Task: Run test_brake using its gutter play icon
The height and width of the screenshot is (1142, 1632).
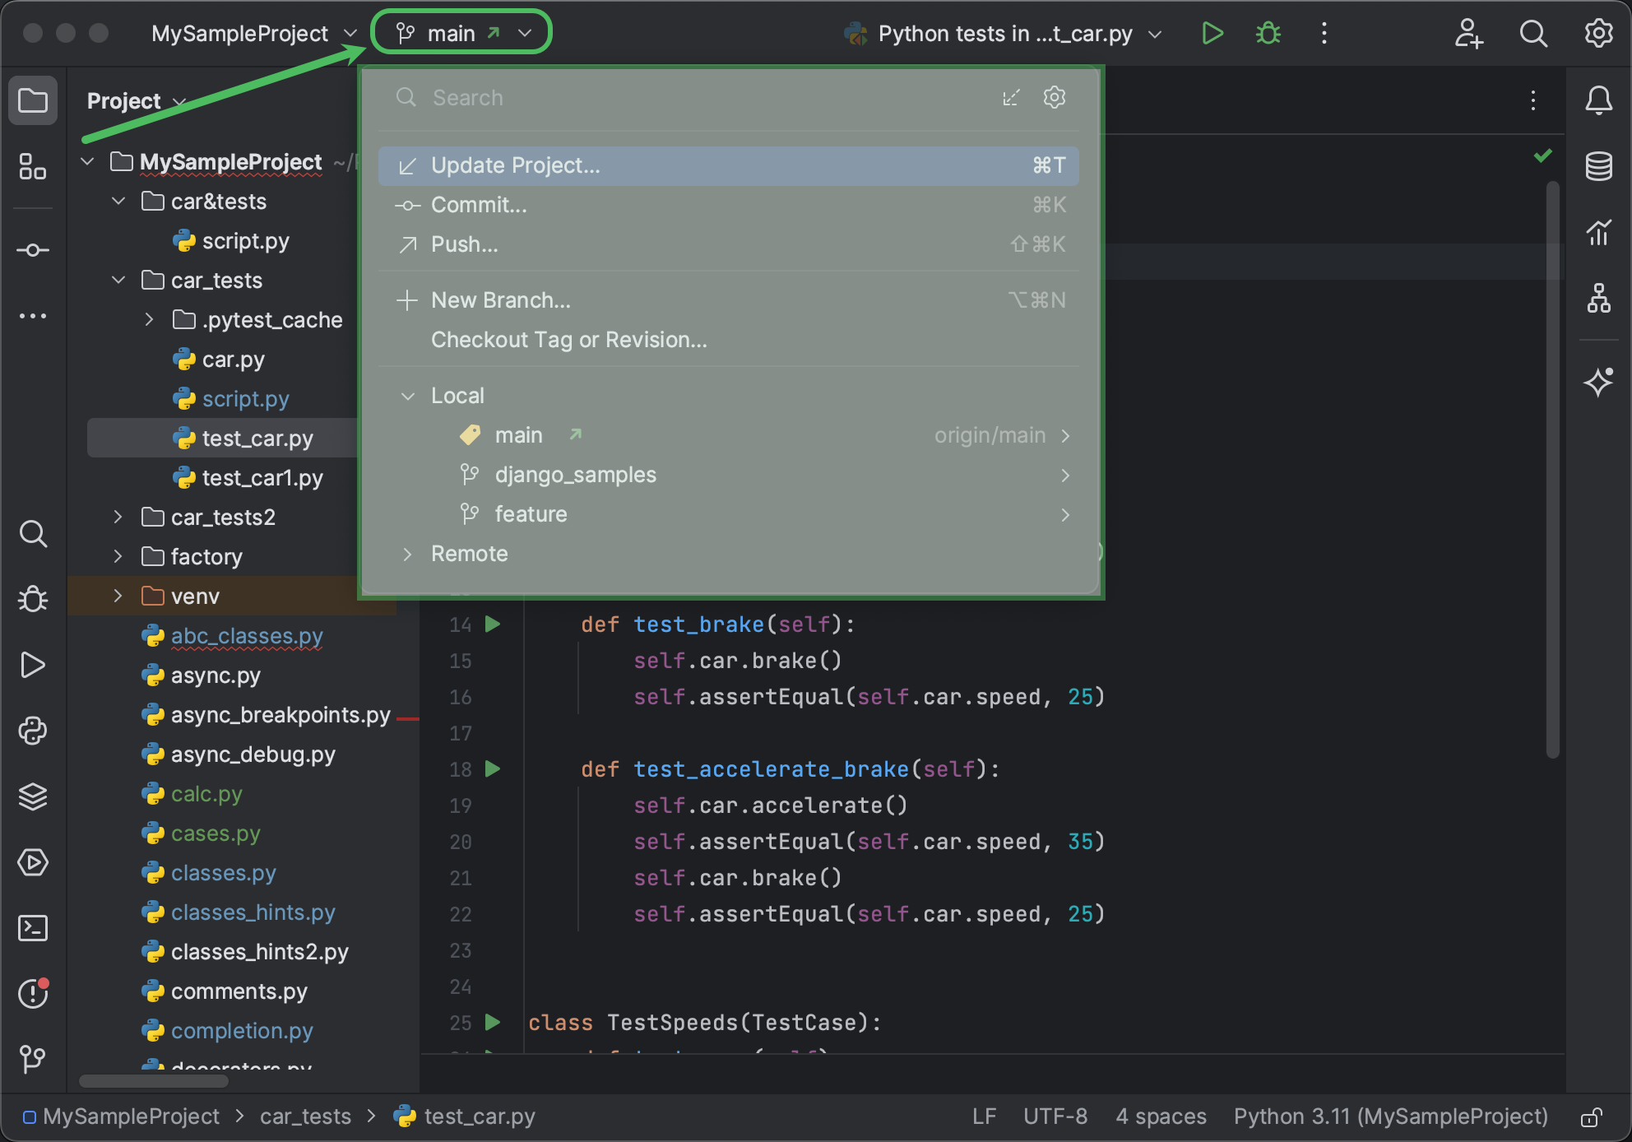Action: pos(492,624)
